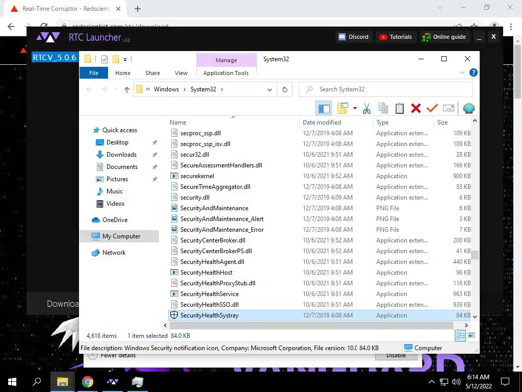Open Windows Start menu

pos(12,382)
